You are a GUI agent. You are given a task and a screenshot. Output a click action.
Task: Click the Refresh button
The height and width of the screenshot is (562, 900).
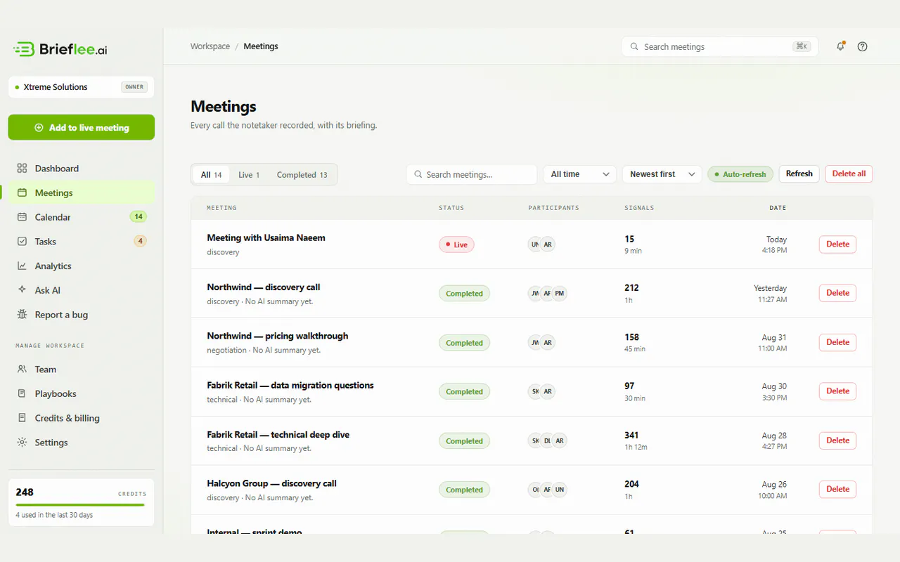coord(799,174)
